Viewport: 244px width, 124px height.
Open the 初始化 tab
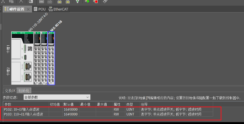tap(24, 91)
